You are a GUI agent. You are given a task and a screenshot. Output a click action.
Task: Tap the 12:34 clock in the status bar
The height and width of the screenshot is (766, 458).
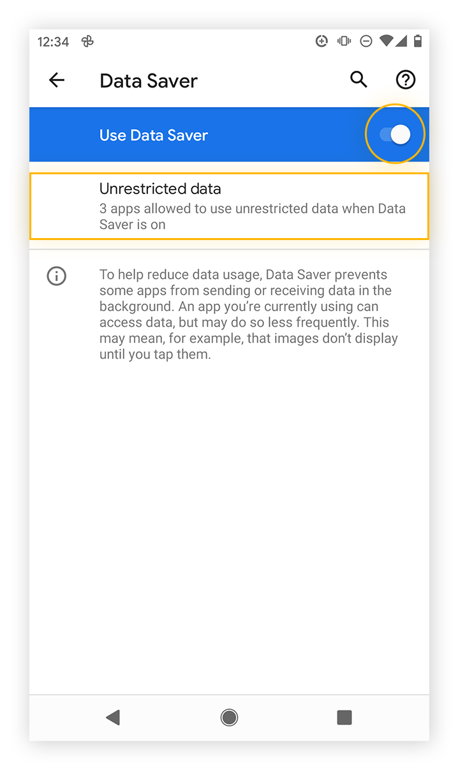coord(53,41)
